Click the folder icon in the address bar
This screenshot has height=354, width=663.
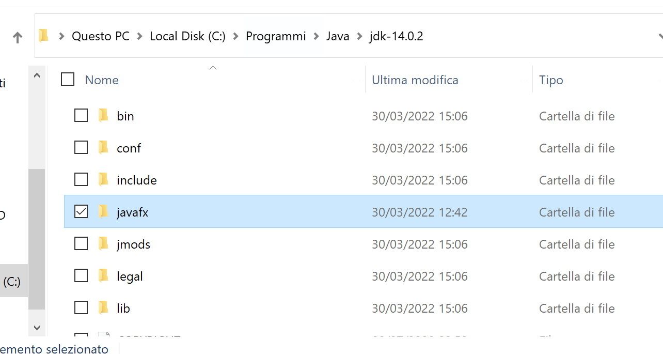coord(44,36)
